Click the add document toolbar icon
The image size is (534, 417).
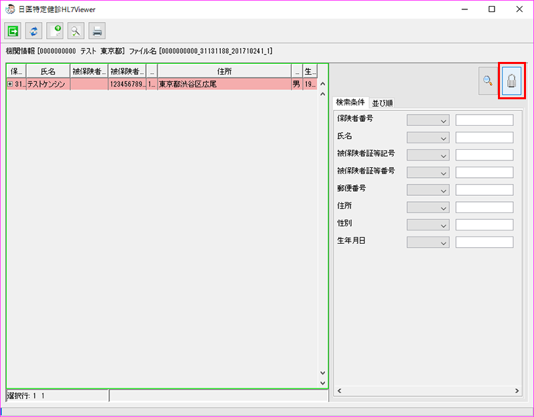(55, 31)
